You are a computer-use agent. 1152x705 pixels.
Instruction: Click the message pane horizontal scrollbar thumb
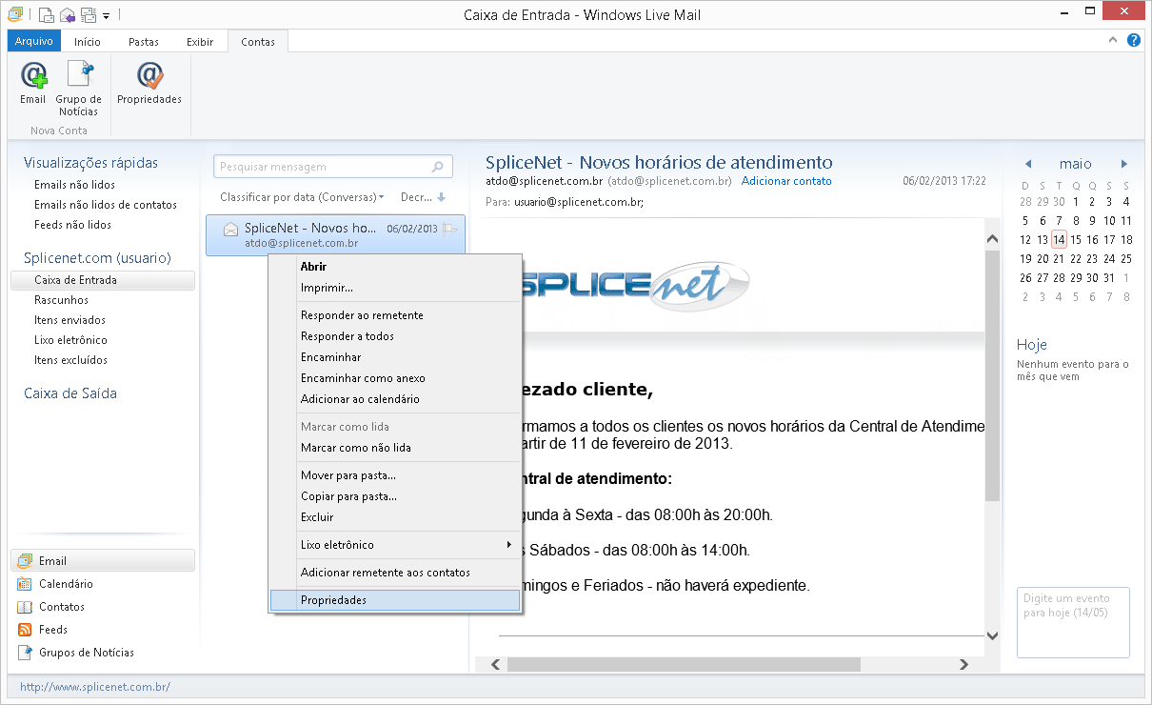(682, 664)
